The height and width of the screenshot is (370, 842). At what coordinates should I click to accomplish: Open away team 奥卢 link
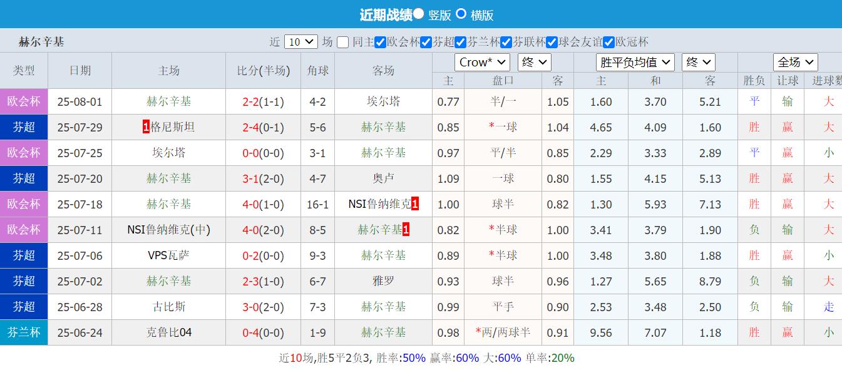(383, 178)
